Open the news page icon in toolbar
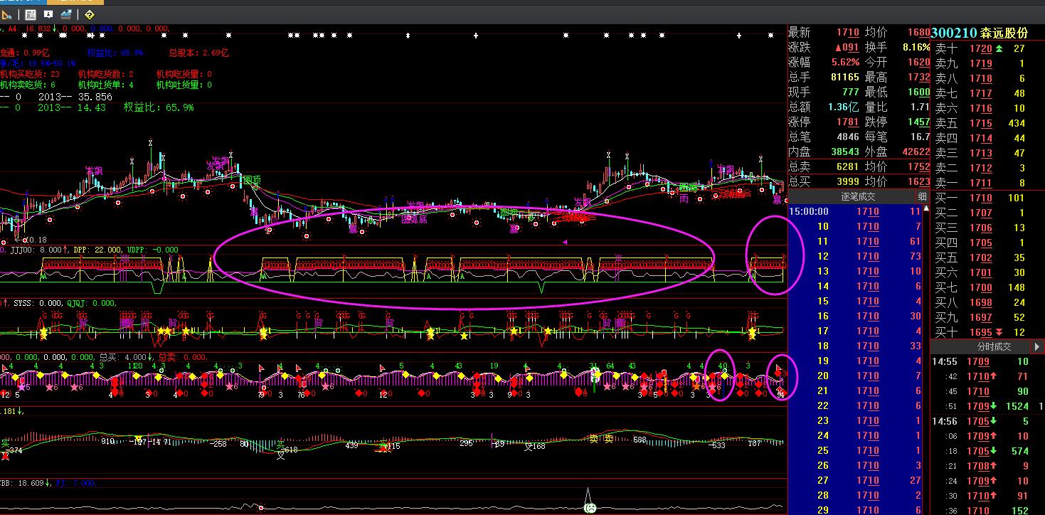Viewport: 1045px width, 515px height. [30, 14]
